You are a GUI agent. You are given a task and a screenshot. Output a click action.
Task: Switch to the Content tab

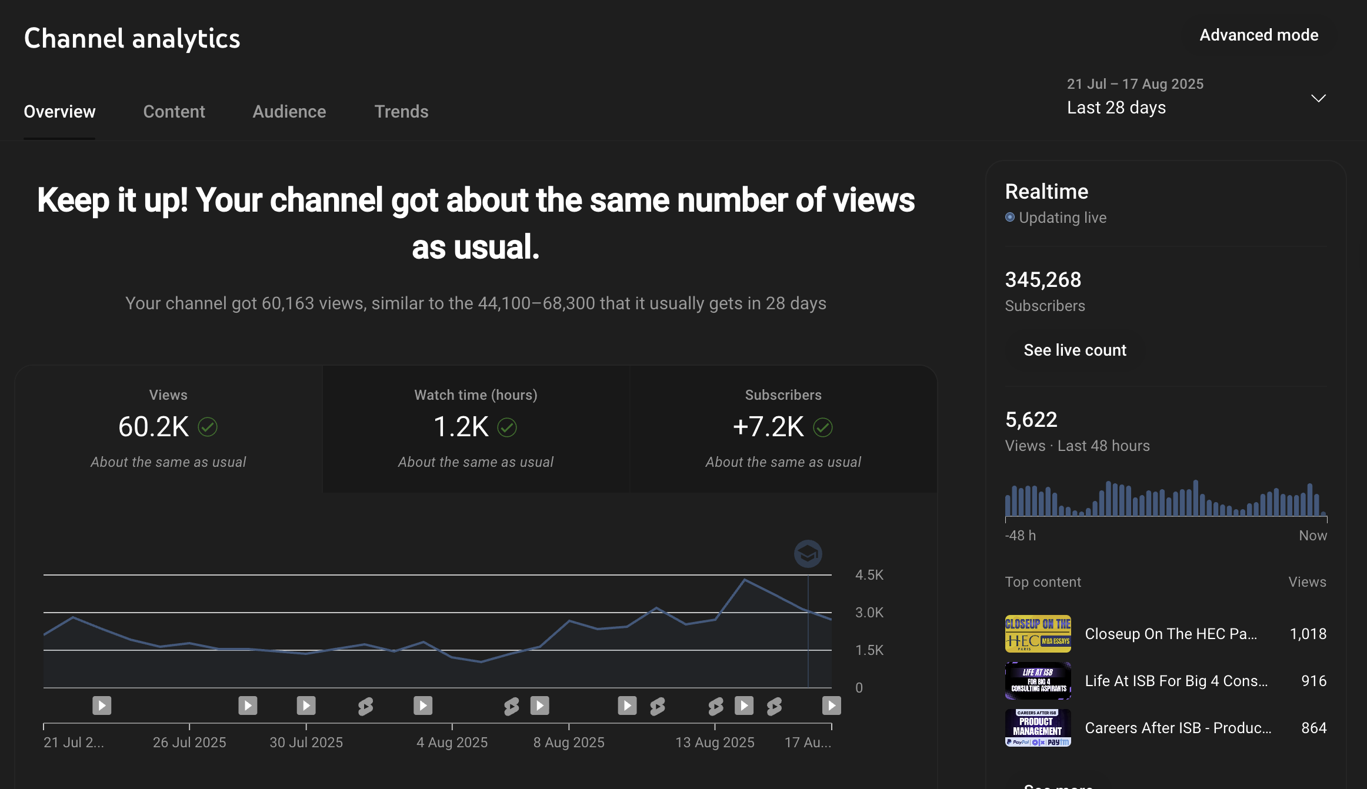coord(174,112)
